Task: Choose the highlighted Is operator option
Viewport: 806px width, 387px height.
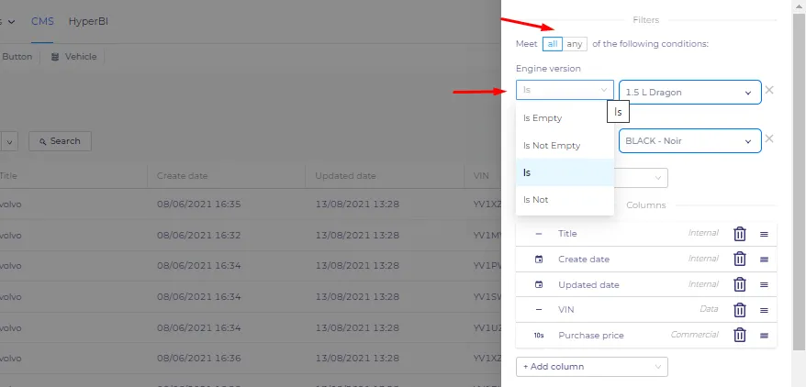Action: click(x=565, y=172)
